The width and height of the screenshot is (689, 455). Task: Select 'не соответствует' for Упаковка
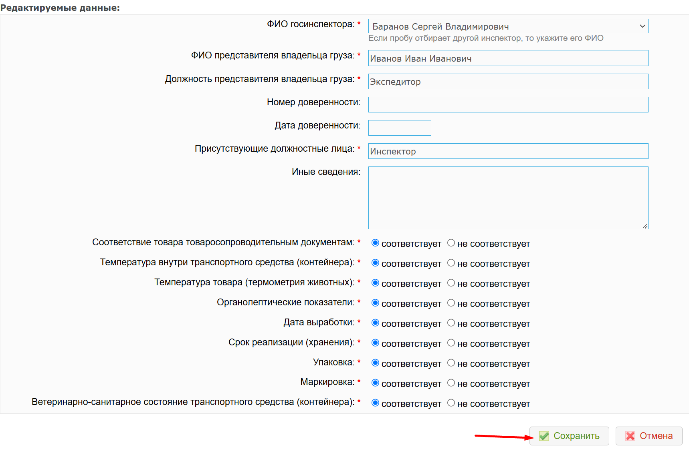[x=451, y=363]
